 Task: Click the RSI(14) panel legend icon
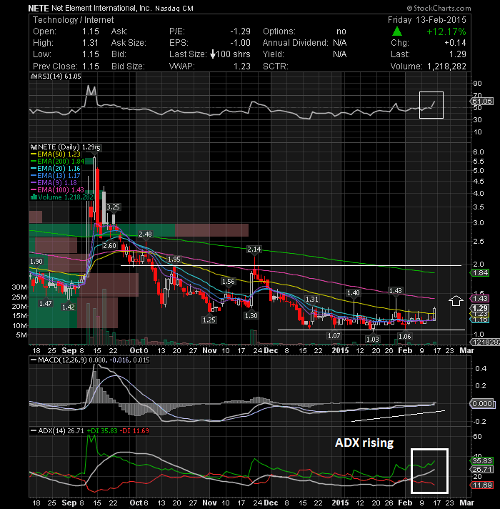click(x=34, y=76)
